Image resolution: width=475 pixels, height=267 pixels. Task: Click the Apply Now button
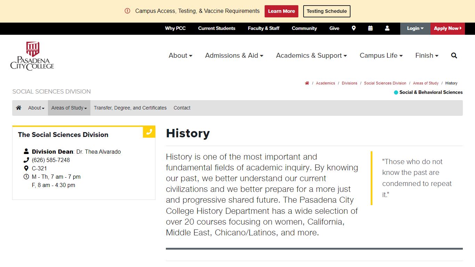448,29
